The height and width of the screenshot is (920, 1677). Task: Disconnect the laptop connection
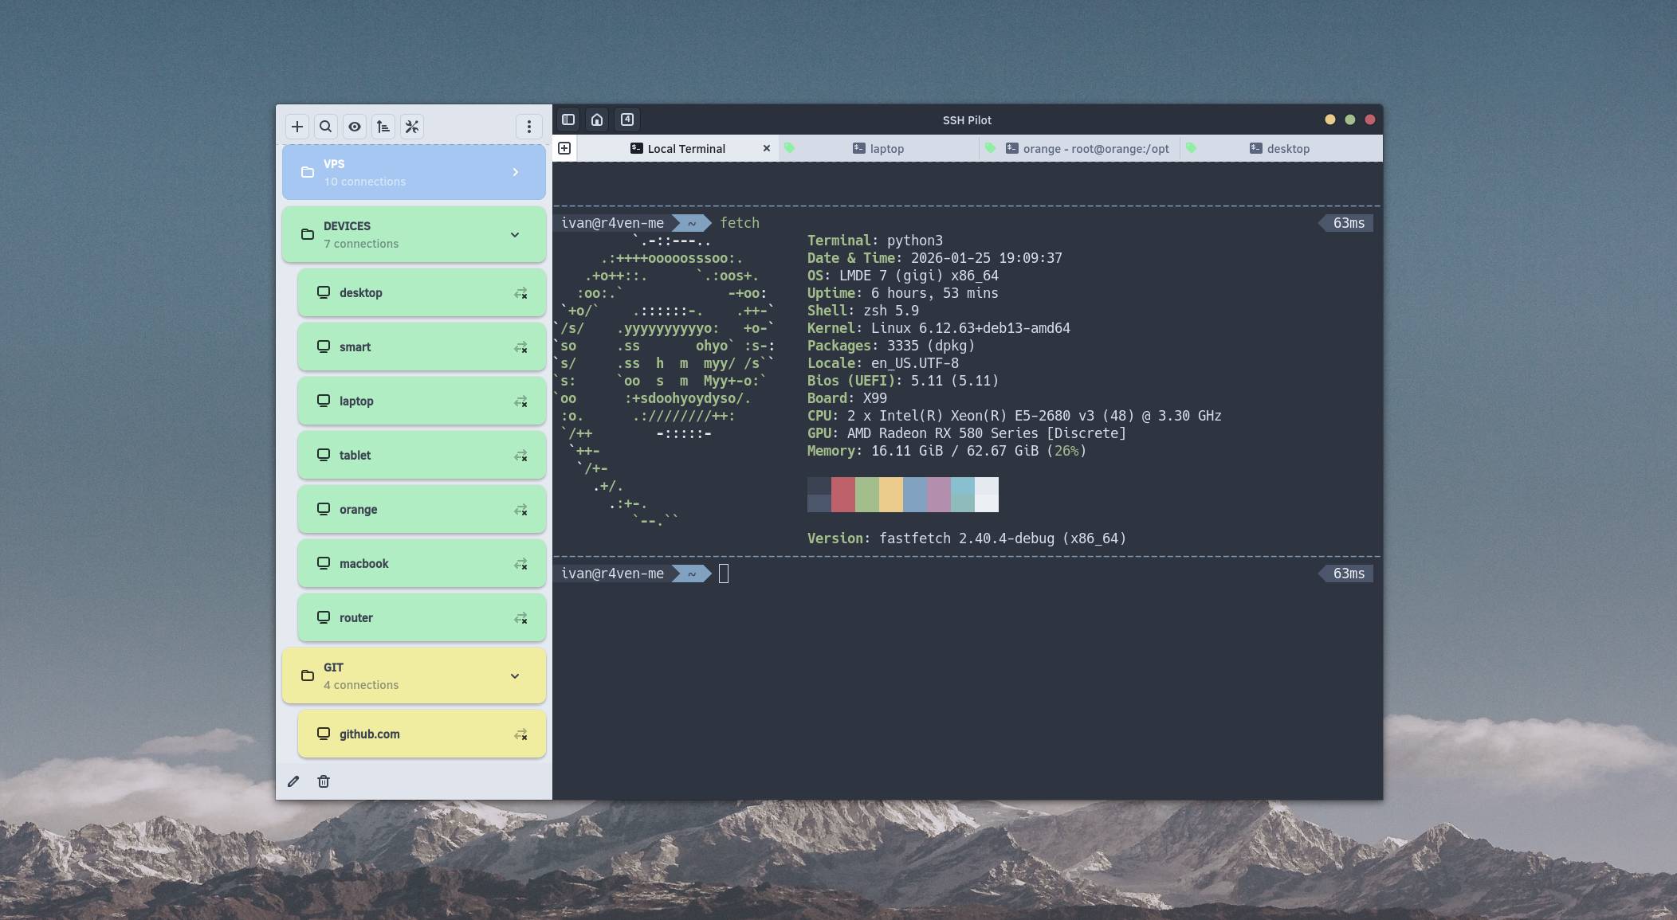[521, 401]
